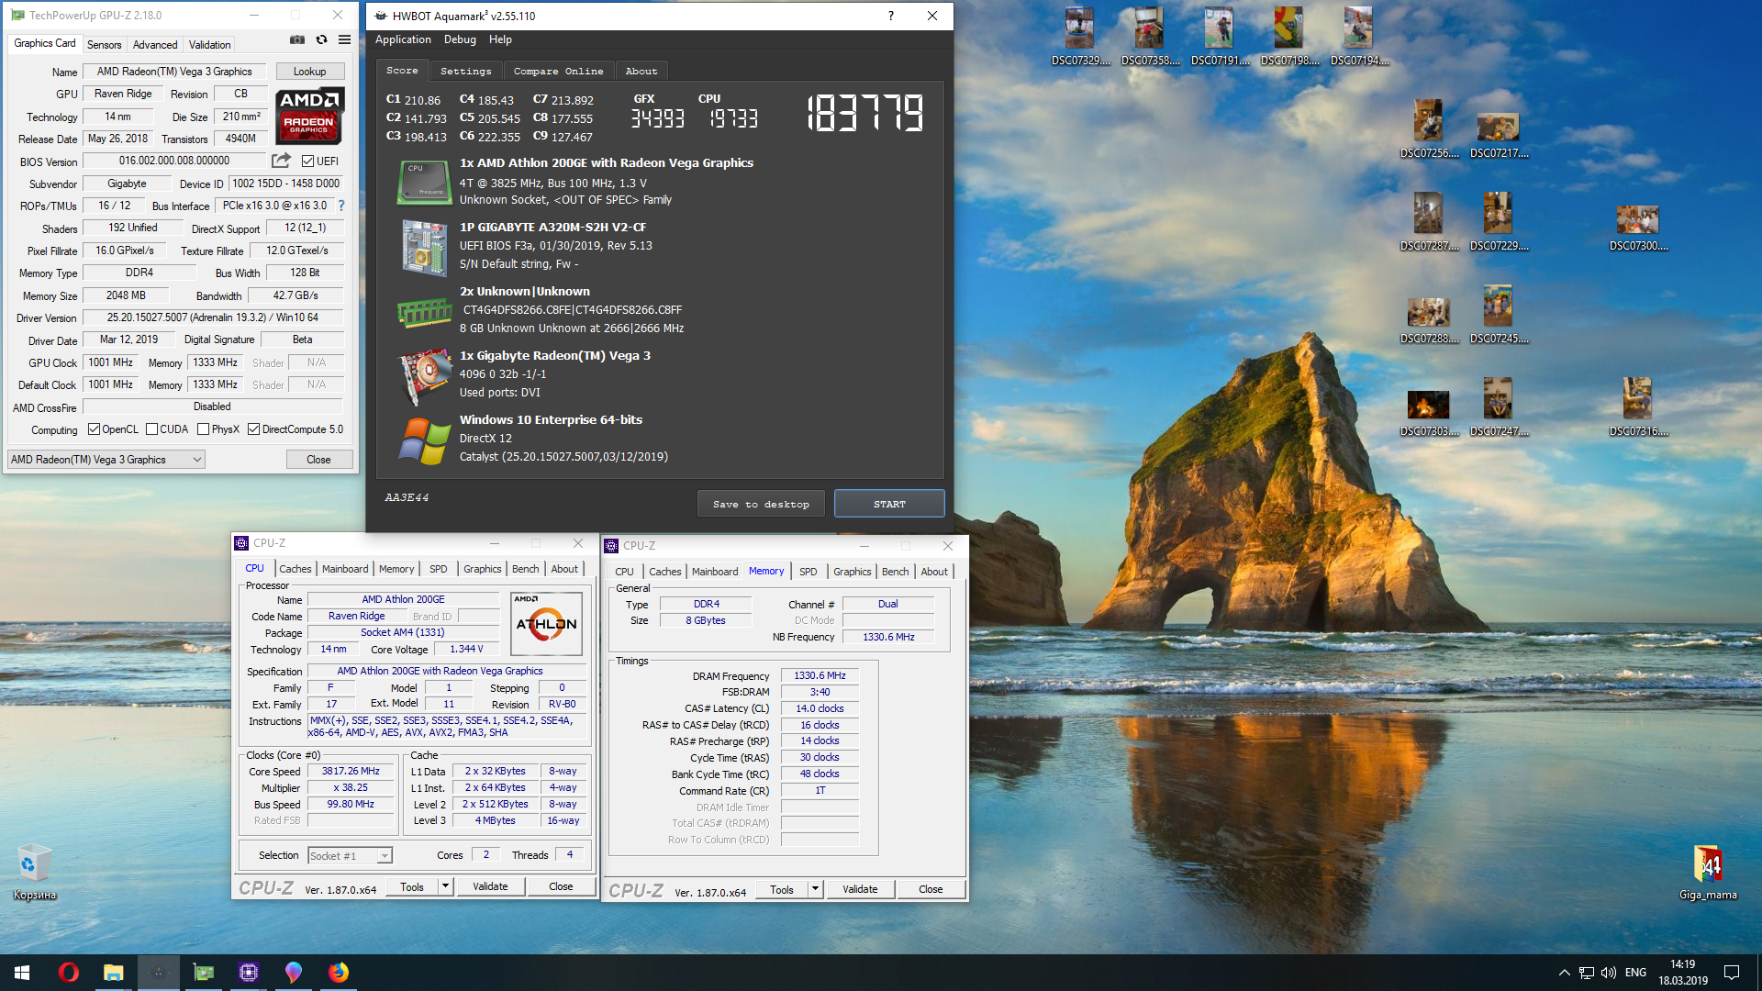Viewport: 1762px width, 991px height.
Task: Open the GPU-Z hamburger menu icon
Action: (344, 40)
